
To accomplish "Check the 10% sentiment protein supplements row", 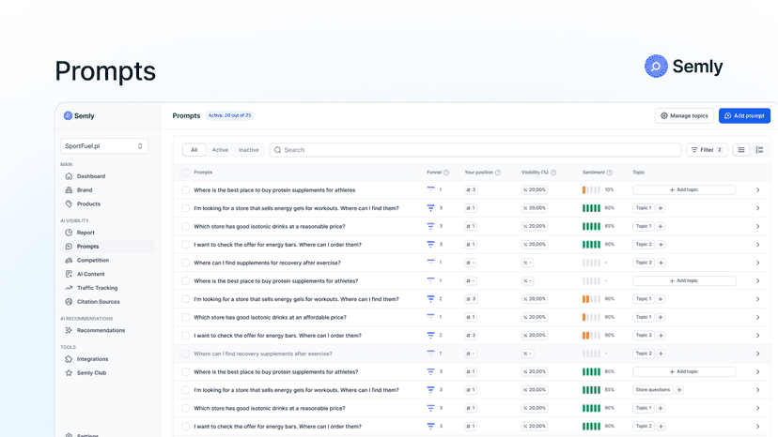I will [x=185, y=189].
